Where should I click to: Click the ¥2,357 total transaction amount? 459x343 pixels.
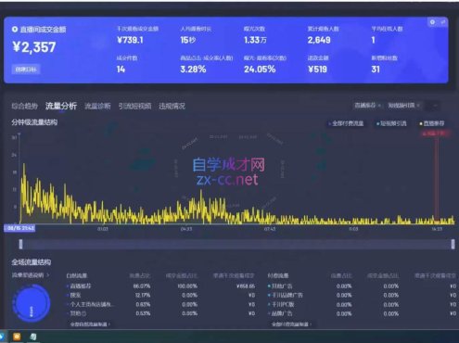[x=34, y=47]
